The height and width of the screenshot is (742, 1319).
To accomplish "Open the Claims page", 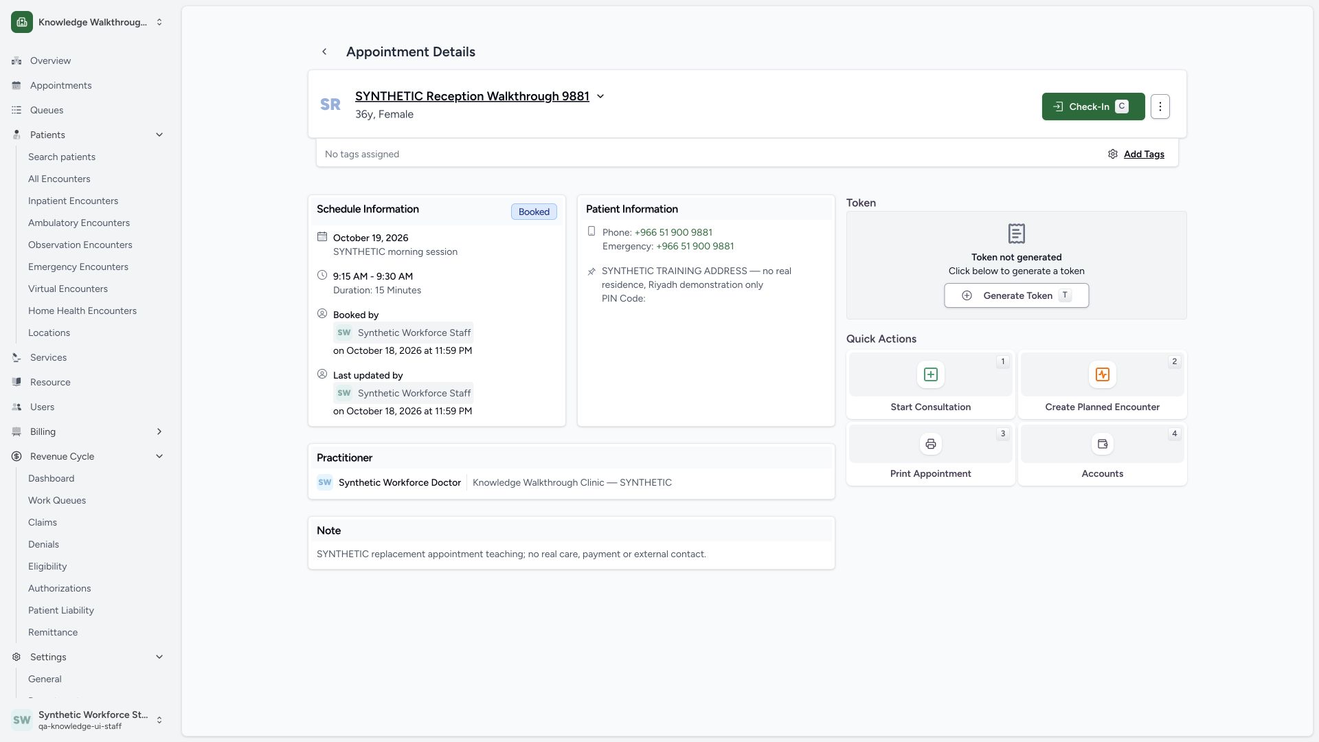I will [43, 522].
